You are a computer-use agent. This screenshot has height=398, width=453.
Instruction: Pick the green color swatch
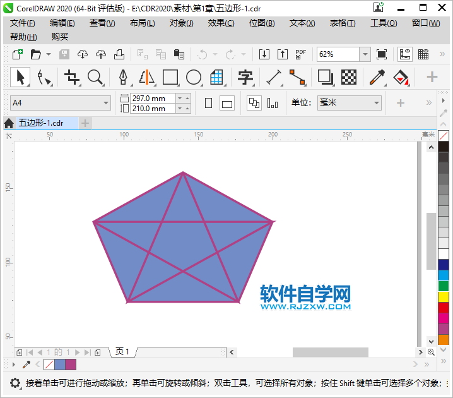(x=444, y=286)
